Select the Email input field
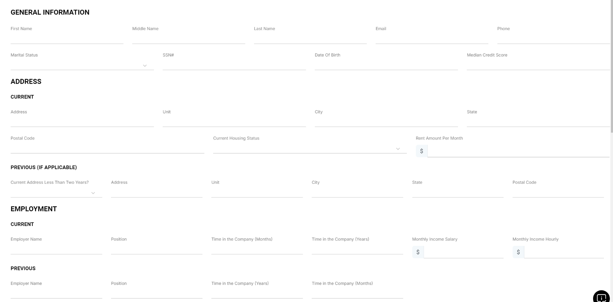Viewport: 613px width, 302px height. coord(432,39)
